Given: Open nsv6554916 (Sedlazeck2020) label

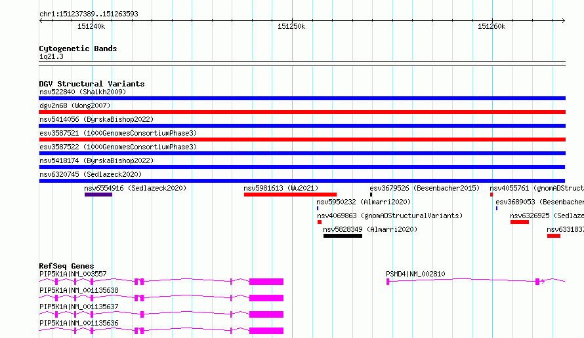Looking at the screenshot, I should pos(135,188).
